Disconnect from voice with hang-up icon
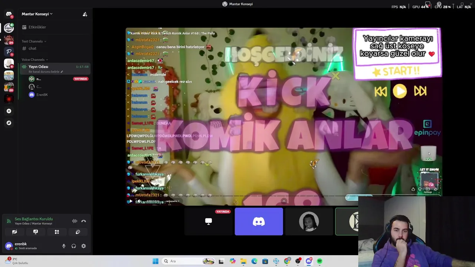475x267 pixels. coord(83,221)
